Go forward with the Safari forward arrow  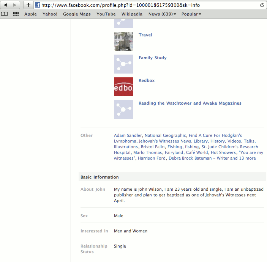pyautogui.click(x=15, y=5)
